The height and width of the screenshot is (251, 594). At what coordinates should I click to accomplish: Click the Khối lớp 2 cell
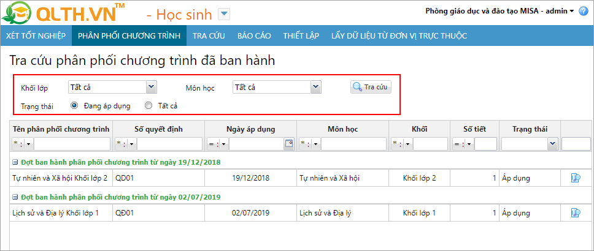click(419, 178)
